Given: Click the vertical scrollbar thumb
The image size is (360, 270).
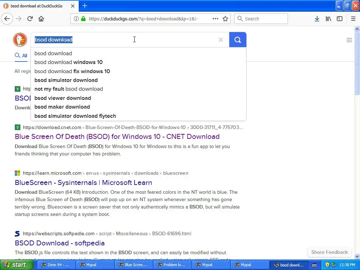Looking at the screenshot, I should [x=357, y=63].
